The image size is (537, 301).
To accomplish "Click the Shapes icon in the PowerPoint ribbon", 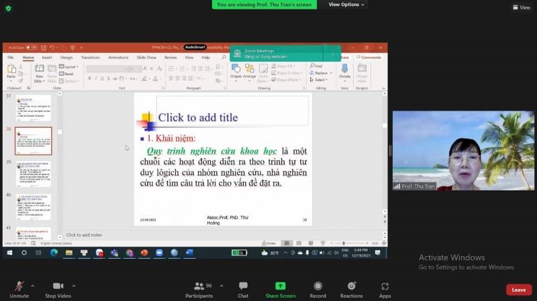I will pos(236,70).
